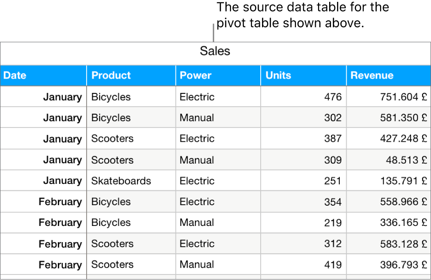This screenshot has height=280, width=431.
Task: Select the Product column header
Action: pos(131,75)
